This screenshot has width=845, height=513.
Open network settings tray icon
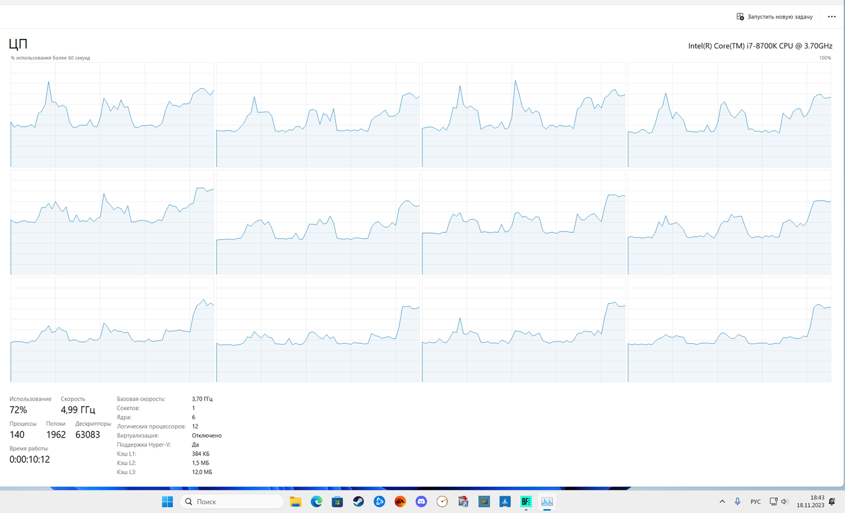coord(773,502)
